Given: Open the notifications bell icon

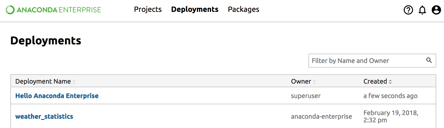Looking at the screenshot, I should [x=422, y=10].
